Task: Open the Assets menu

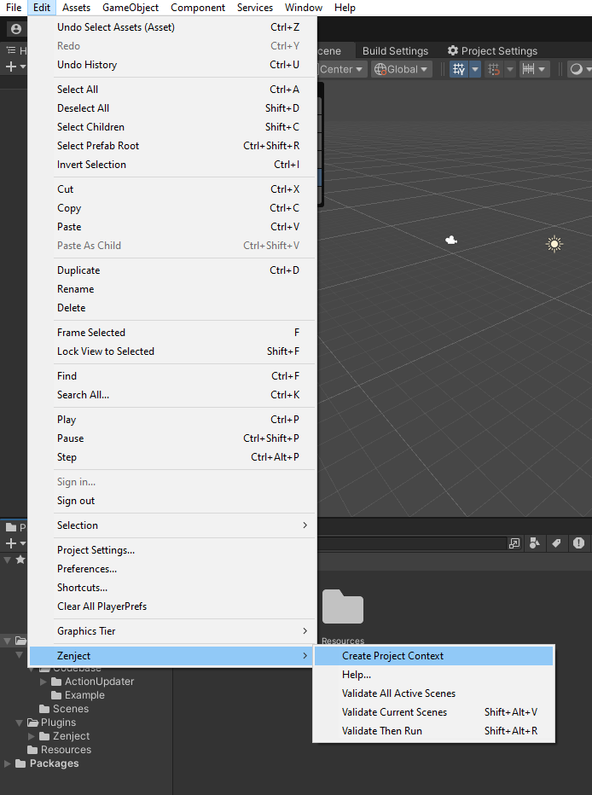Action: 76,8
